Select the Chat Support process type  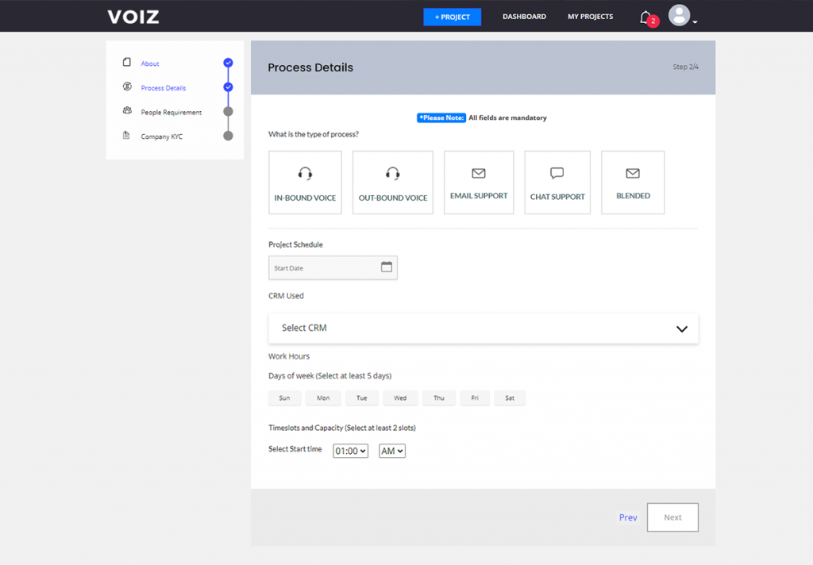(x=557, y=183)
